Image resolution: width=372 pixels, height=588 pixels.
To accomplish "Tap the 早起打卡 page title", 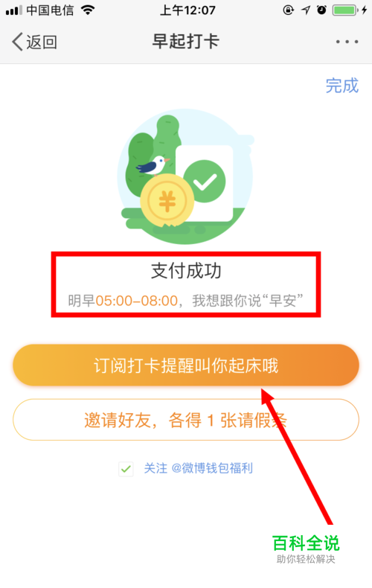I will click(x=186, y=41).
